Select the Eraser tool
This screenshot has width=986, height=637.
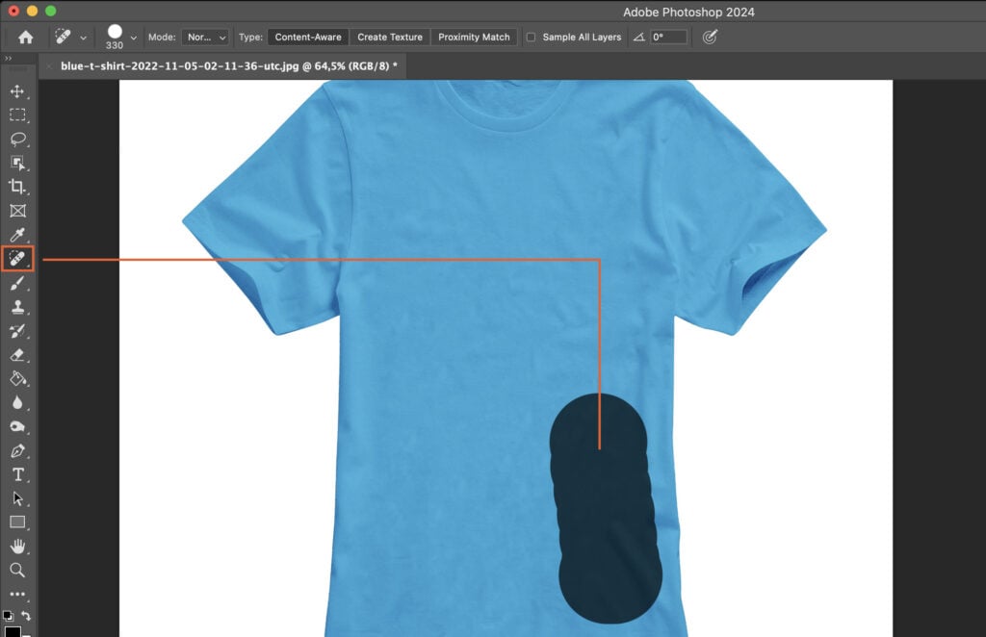click(17, 354)
